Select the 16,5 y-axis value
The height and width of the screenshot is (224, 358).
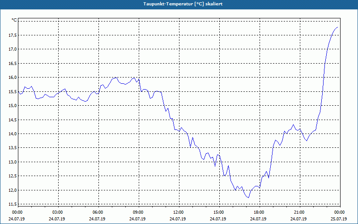point(13,63)
